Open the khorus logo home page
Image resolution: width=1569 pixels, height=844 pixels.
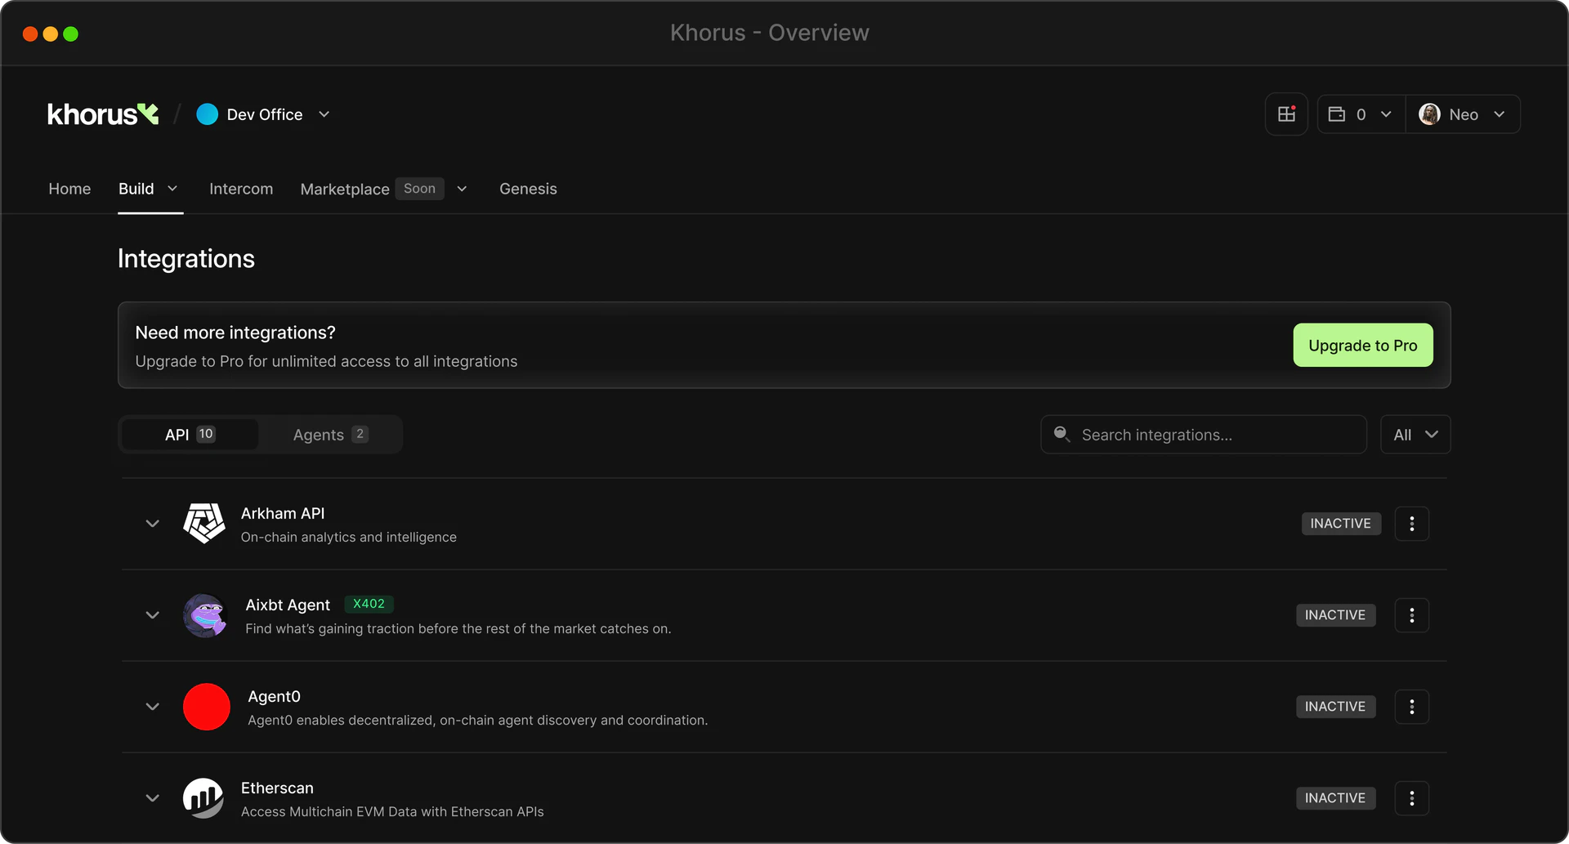102,114
